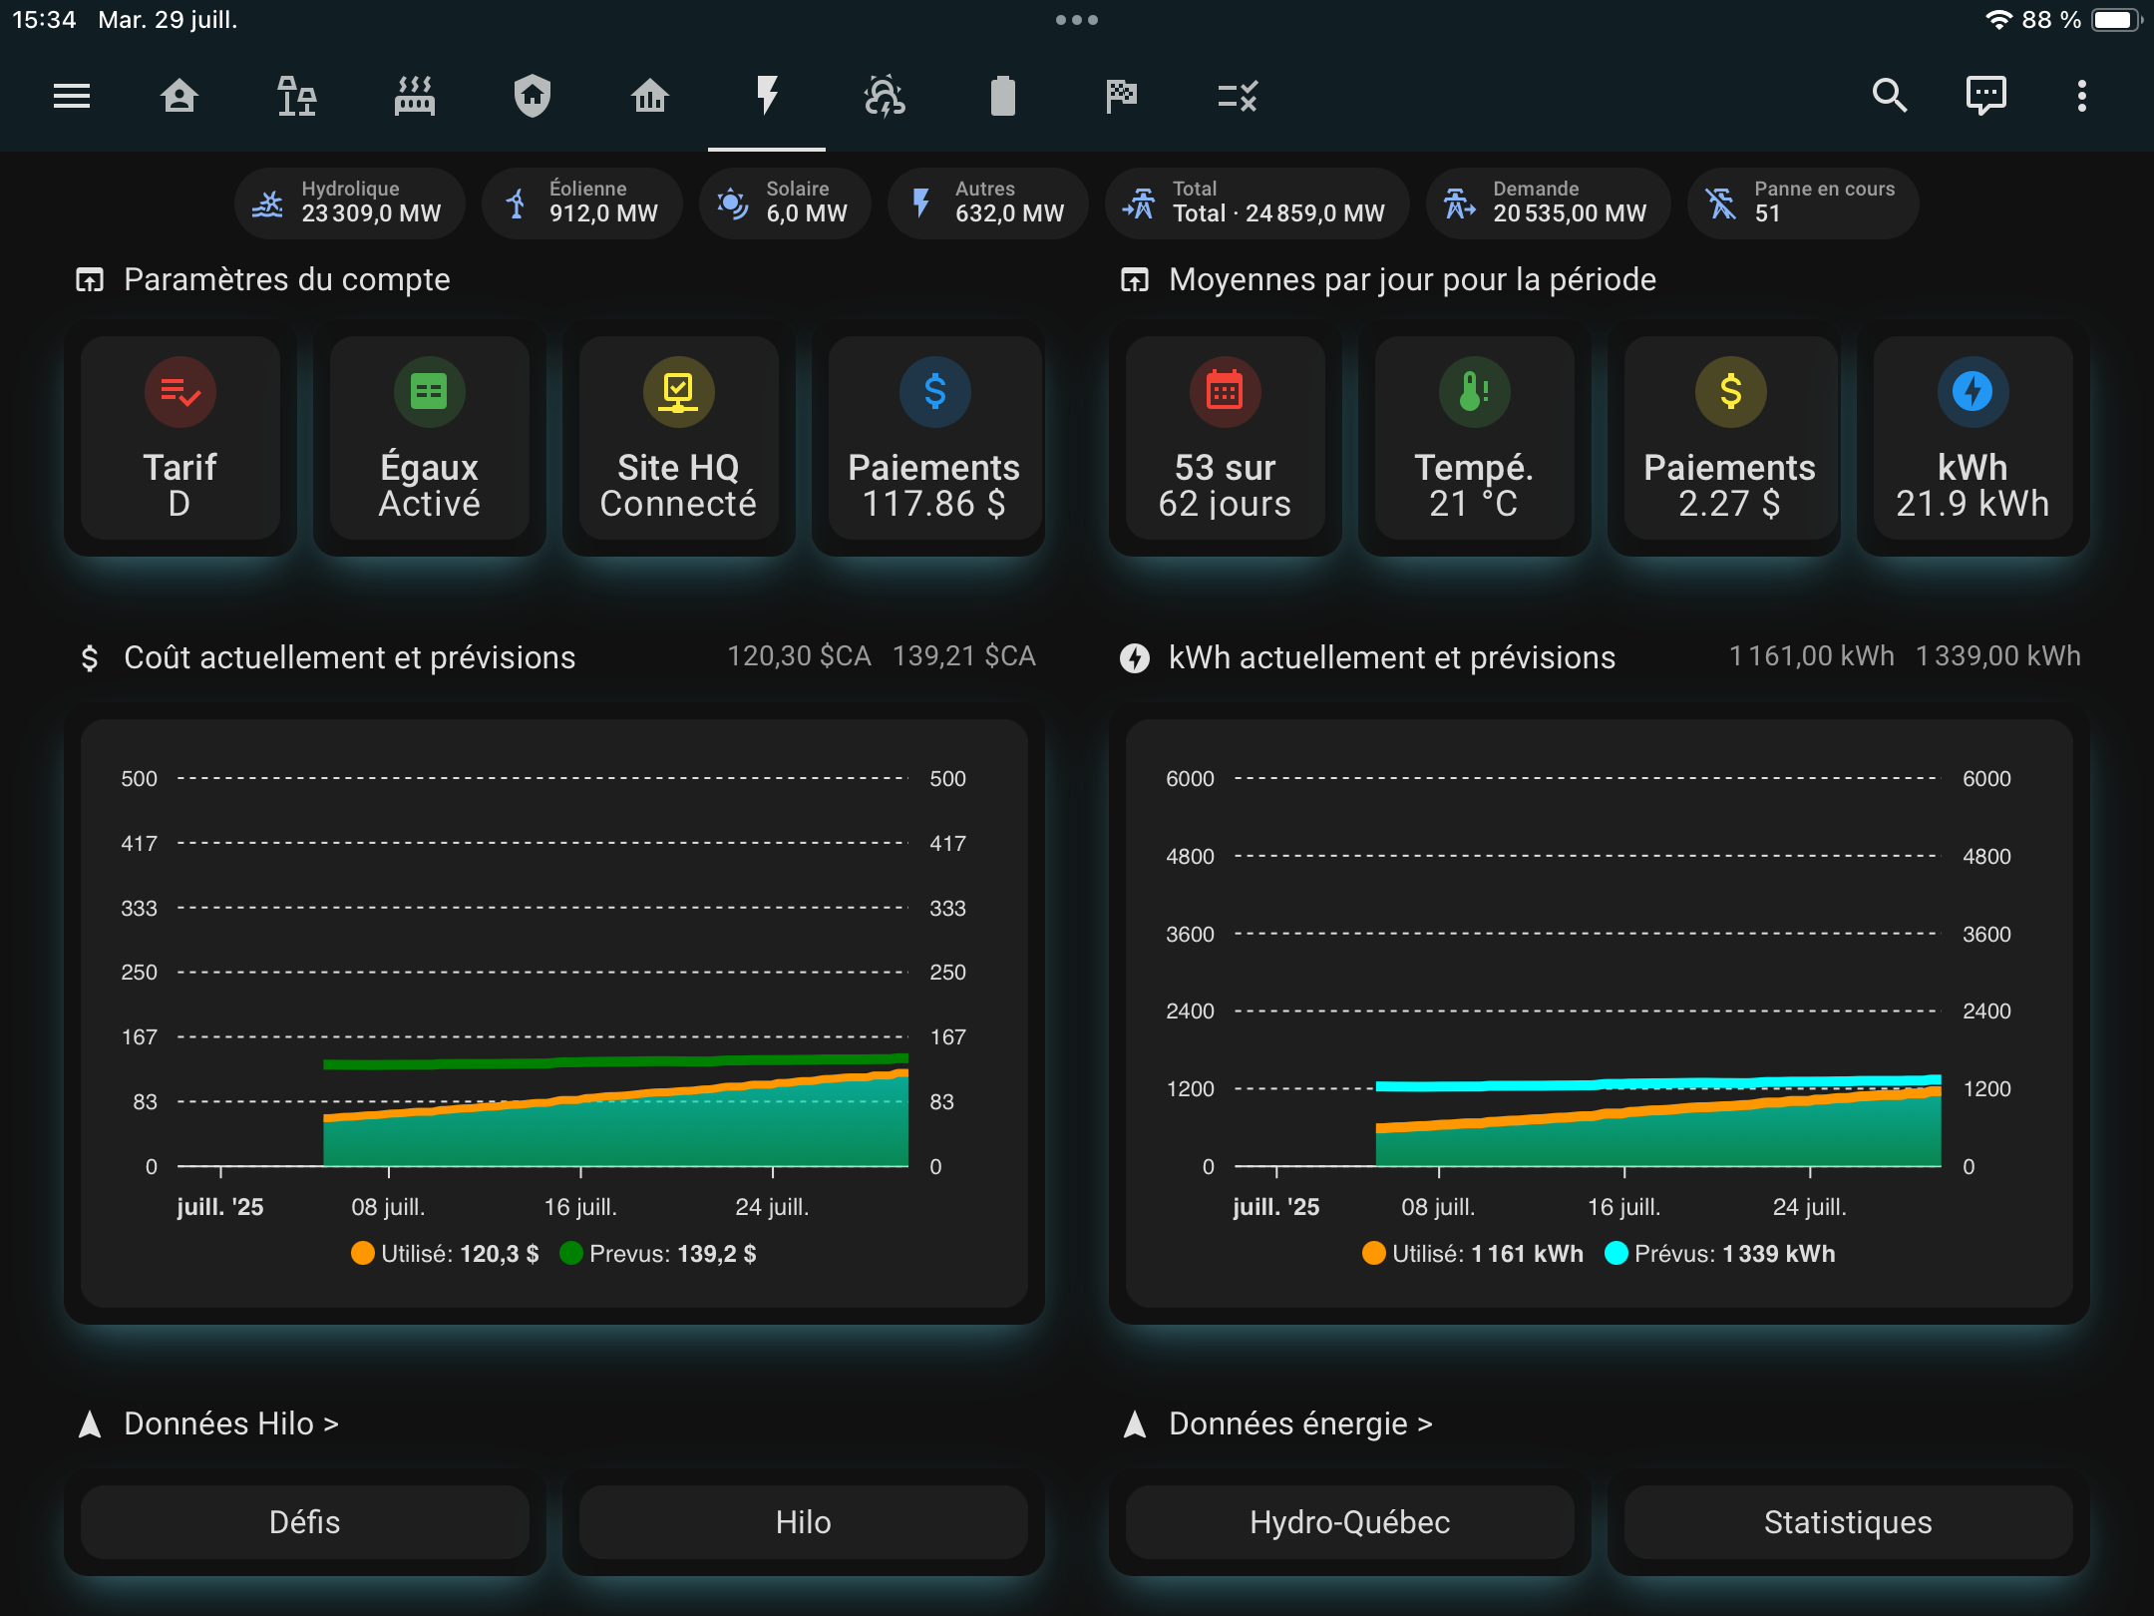This screenshot has height=1616, width=2154.
Task: Open the assistant chat bubble icon
Action: coord(1985,96)
